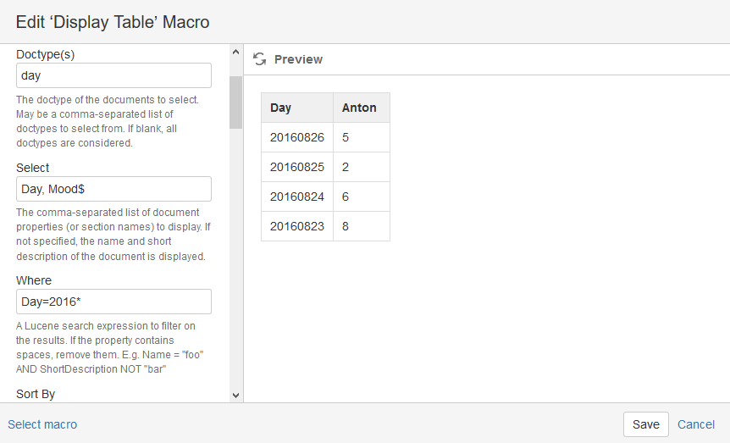Focus the Doctype(s) input field
Image resolution: width=730 pixels, height=443 pixels.
point(113,75)
